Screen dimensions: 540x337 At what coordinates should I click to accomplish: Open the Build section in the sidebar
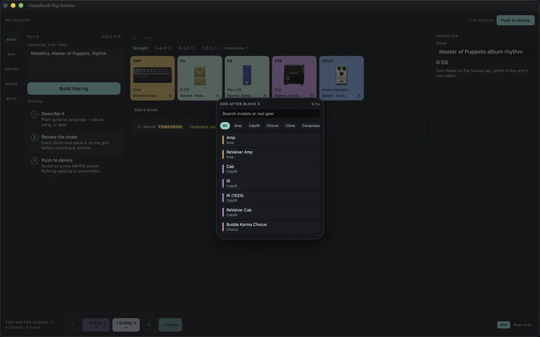(11, 39)
